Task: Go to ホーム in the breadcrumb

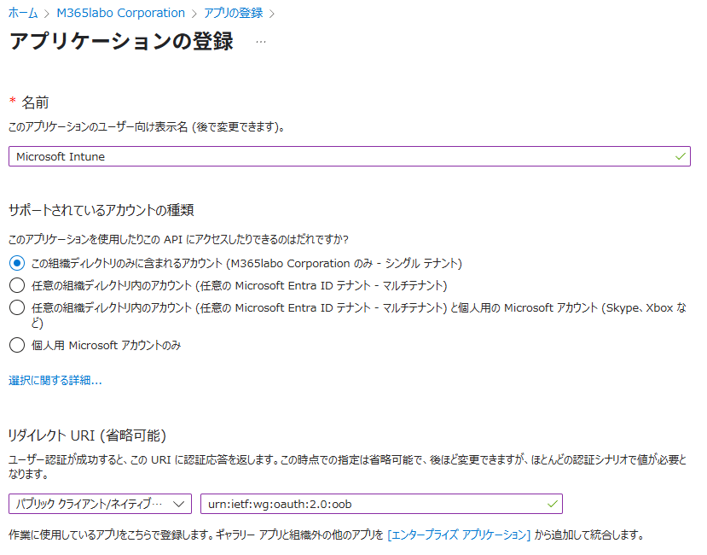Action: coord(22,14)
